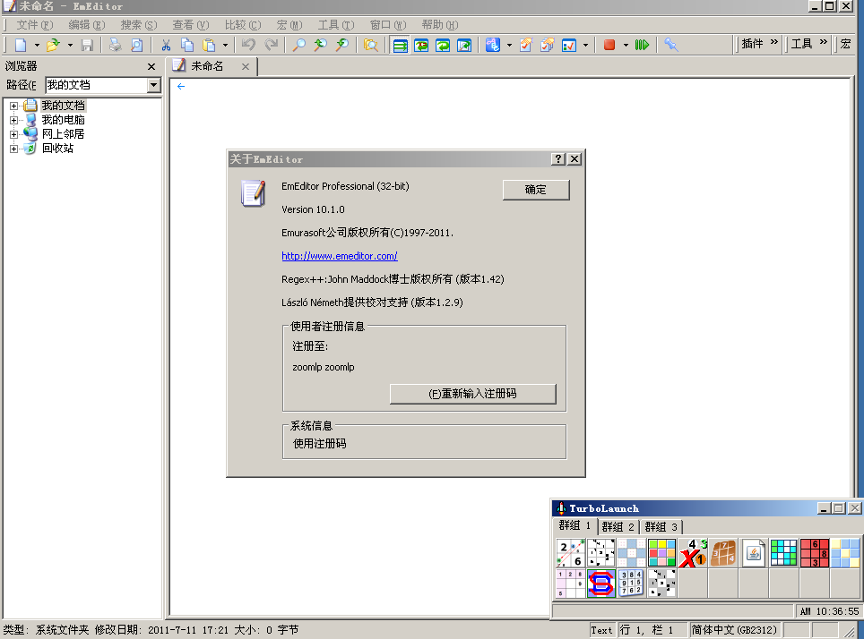Open the macro record dropdown arrow
This screenshot has height=639, width=864.
tap(626, 45)
